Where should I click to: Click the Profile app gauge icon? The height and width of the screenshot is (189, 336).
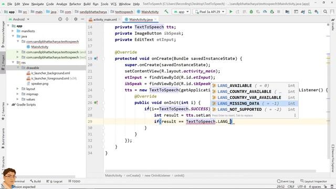[x=265, y=12]
